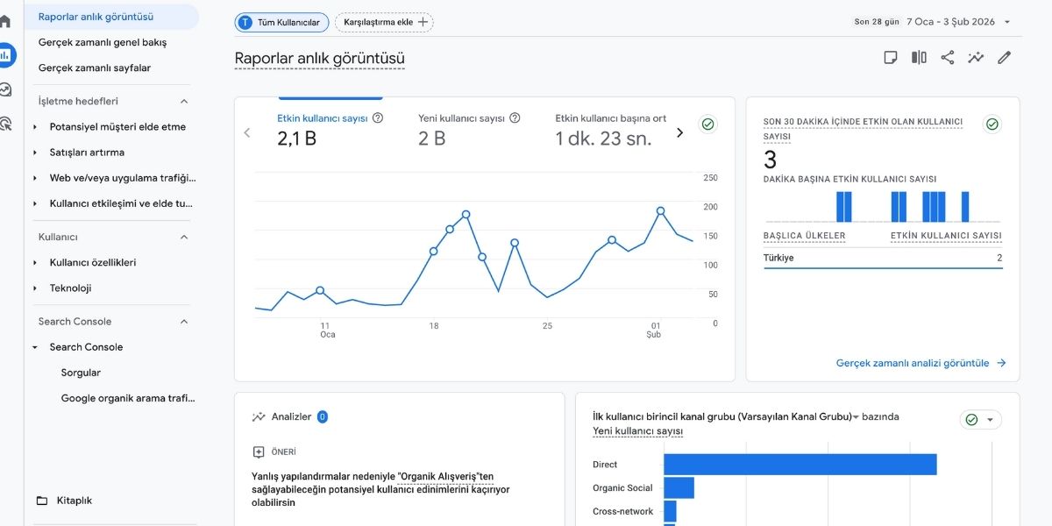Click the Advertising icon in left rail

pyautogui.click(x=6, y=124)
